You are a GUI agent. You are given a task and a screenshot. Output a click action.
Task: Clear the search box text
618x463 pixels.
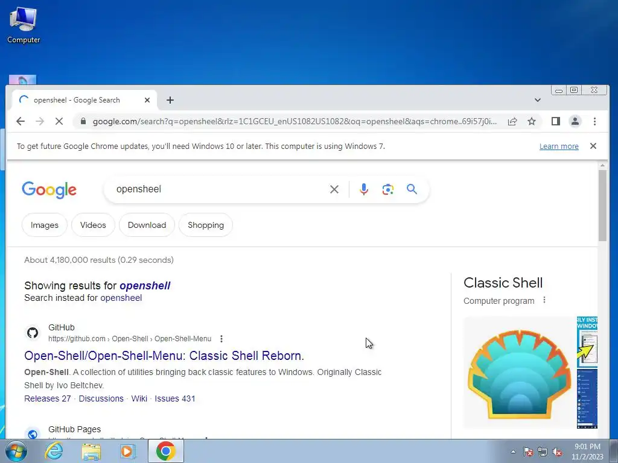pos(334,189)
